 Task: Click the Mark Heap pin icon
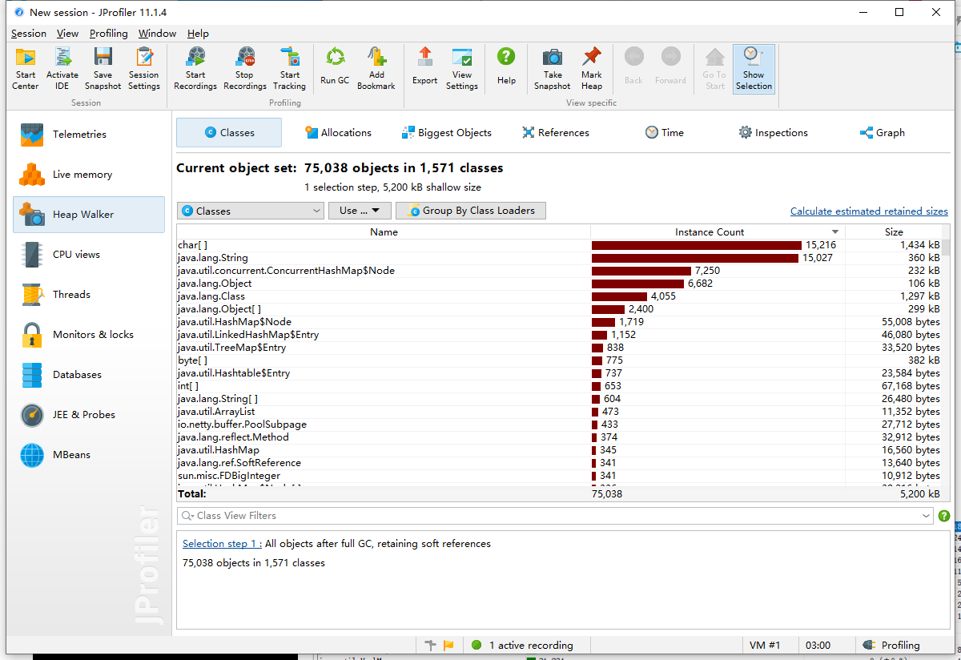(592, 69)
